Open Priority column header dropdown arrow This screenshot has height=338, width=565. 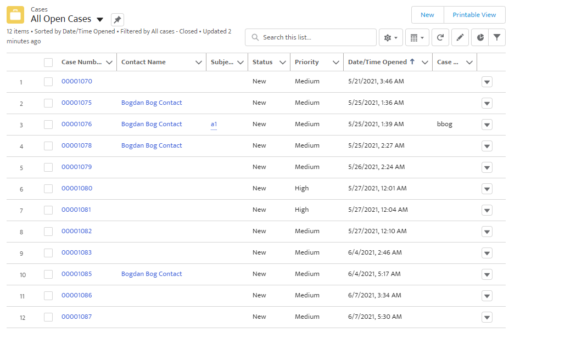tap(335, 63)
